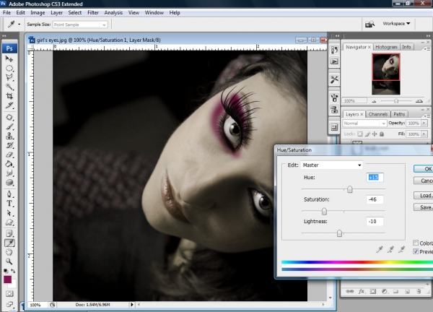Select the Notes tool
The image size is (433, 312).
(9, 233)
